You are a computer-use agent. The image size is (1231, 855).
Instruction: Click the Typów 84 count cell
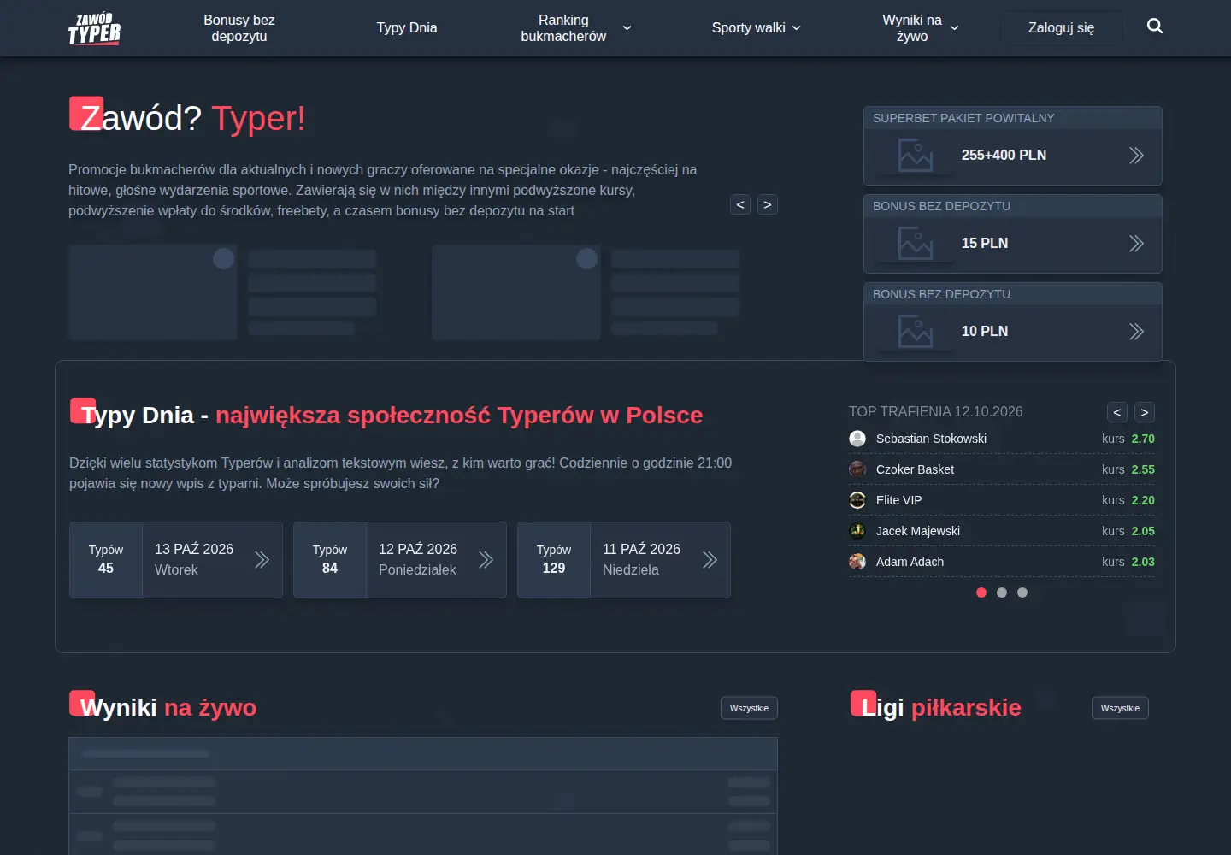tap(330, 560)
